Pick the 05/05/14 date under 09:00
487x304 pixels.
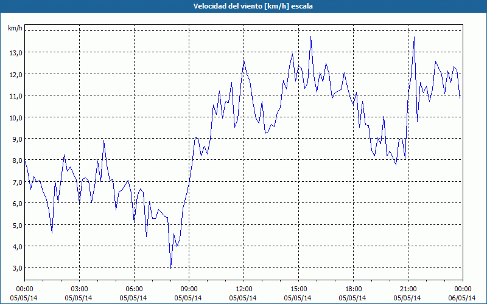coord(188,298)
